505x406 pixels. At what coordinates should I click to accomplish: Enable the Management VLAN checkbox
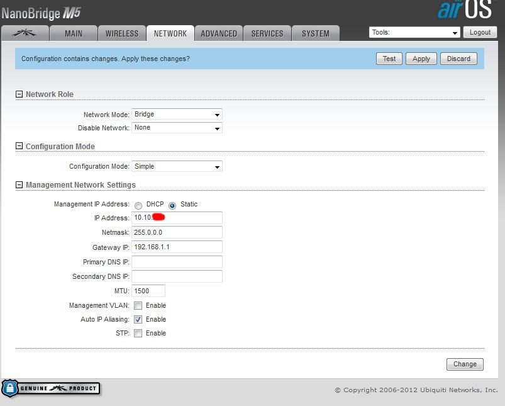138,305
